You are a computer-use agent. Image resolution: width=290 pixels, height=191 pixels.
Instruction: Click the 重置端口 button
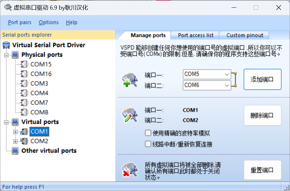263,170
